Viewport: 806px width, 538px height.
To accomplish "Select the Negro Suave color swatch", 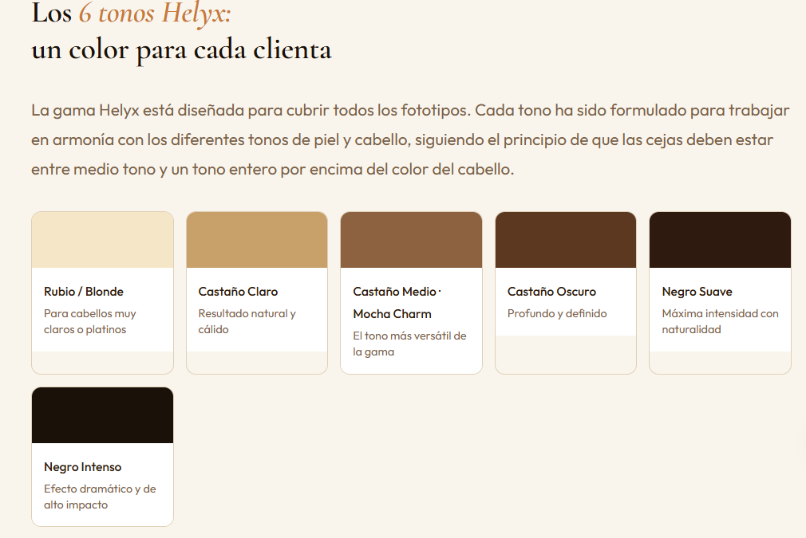I will 720,240.
